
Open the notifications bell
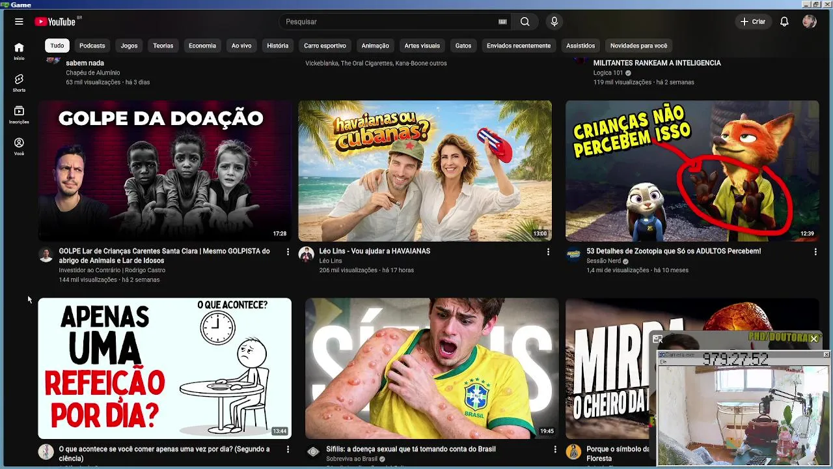click(x=784, y=21)
